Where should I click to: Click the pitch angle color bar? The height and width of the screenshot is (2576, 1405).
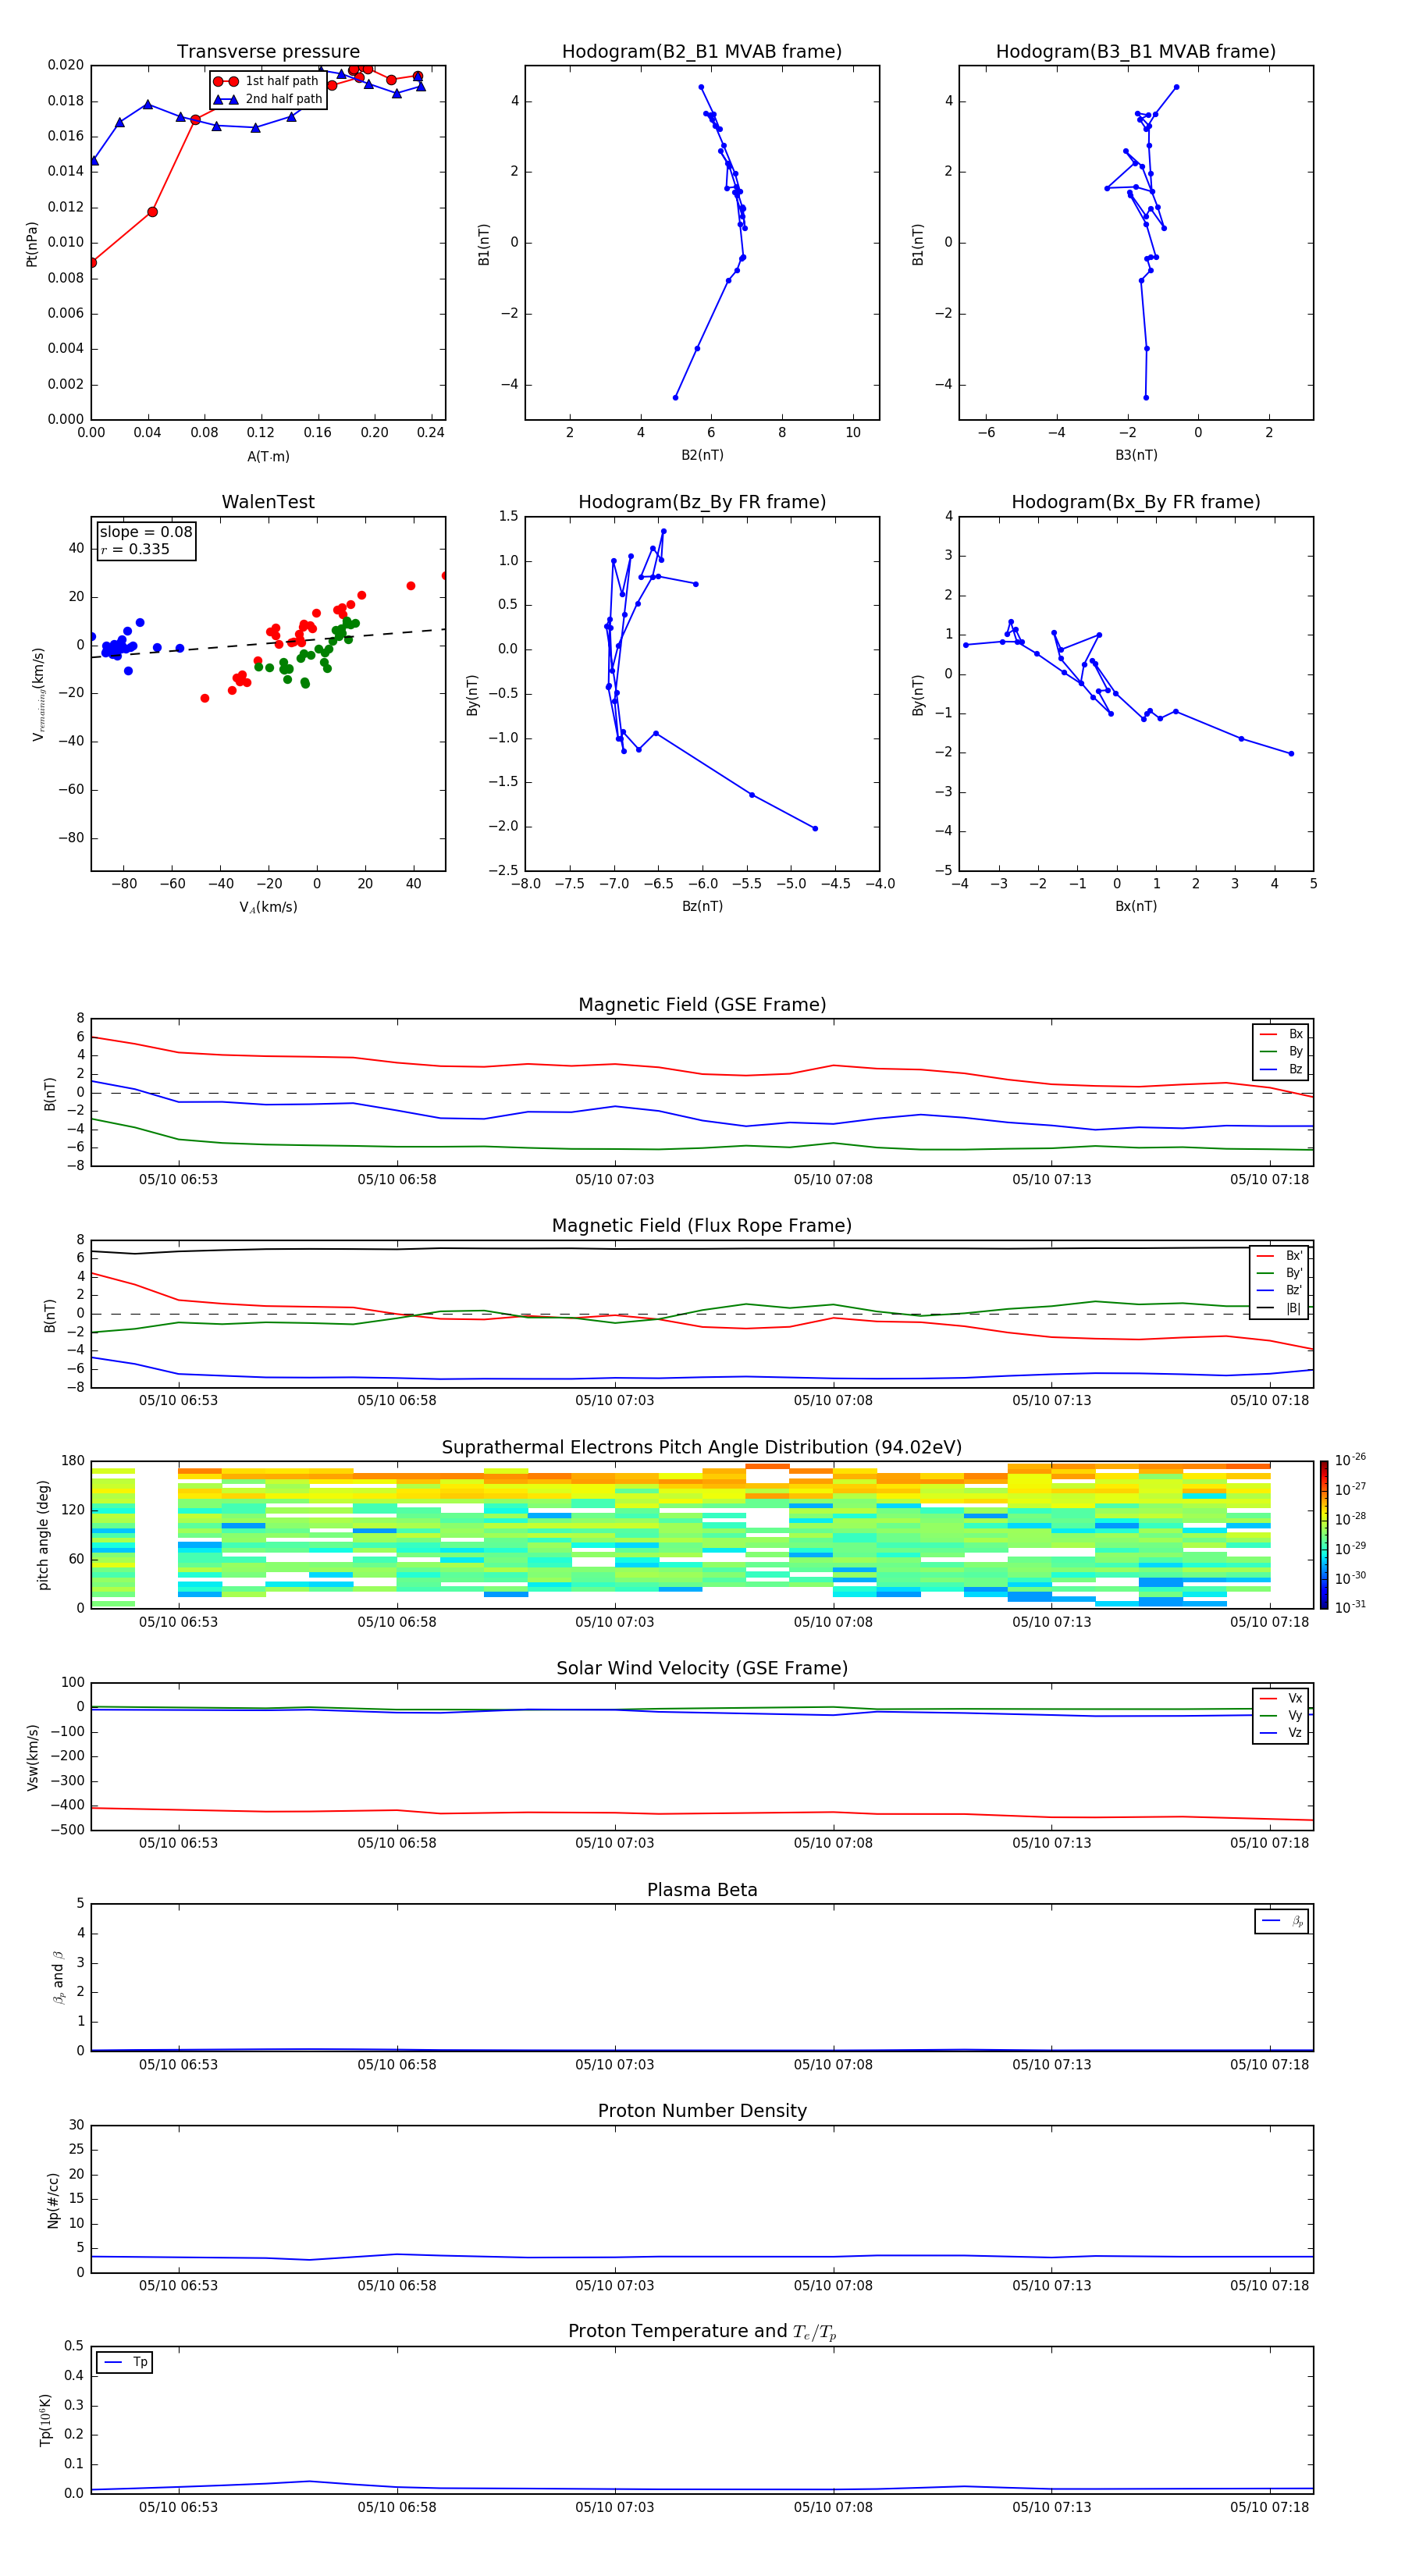click(1324, 1535)
